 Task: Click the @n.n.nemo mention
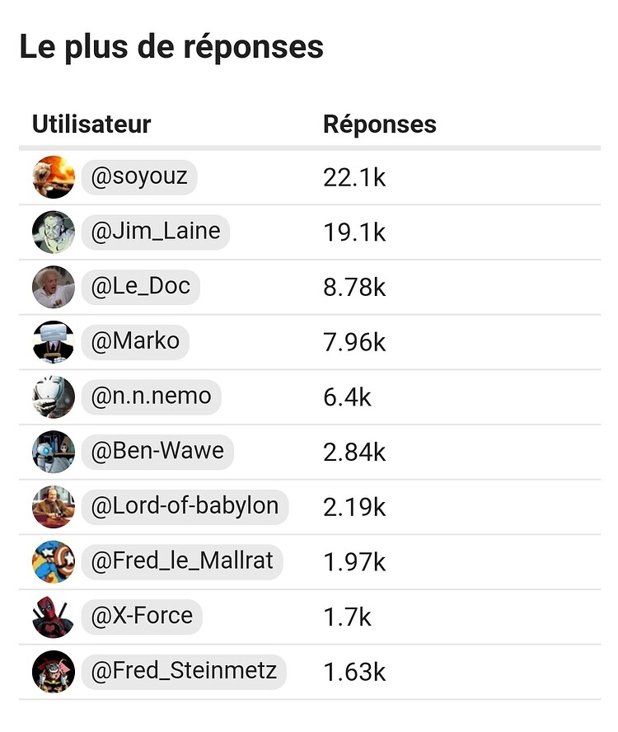(x=151, y=396)
